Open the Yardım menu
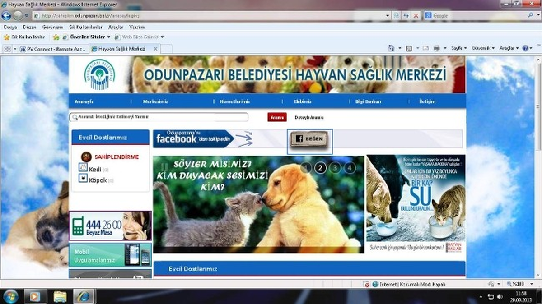The width and height of the screenshot is (542, 304). point(137,27)
